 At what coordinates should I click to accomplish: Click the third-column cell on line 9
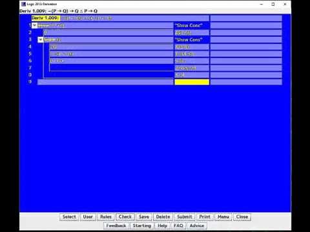[246, 82]
